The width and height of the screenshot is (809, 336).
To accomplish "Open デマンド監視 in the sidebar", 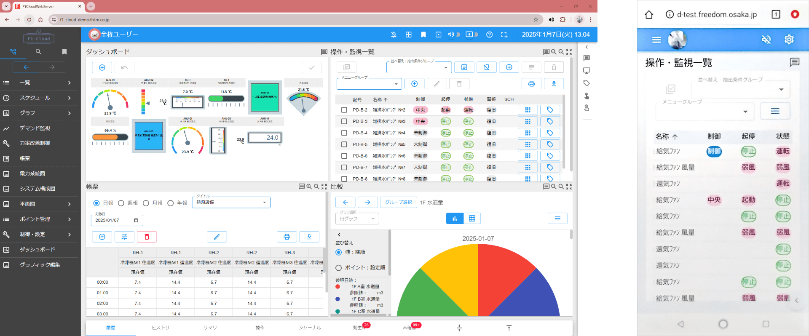I will pyautogui.click(x=39, y=128).
